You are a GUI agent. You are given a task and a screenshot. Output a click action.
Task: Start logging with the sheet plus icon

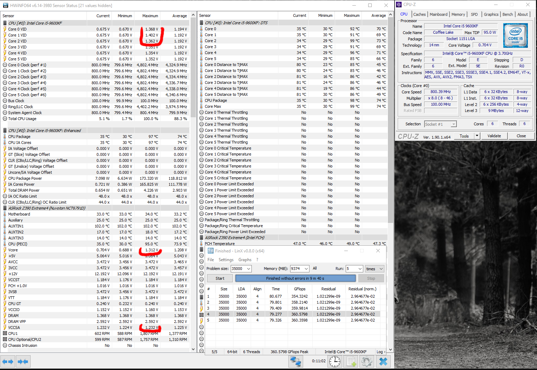[351, 361]
